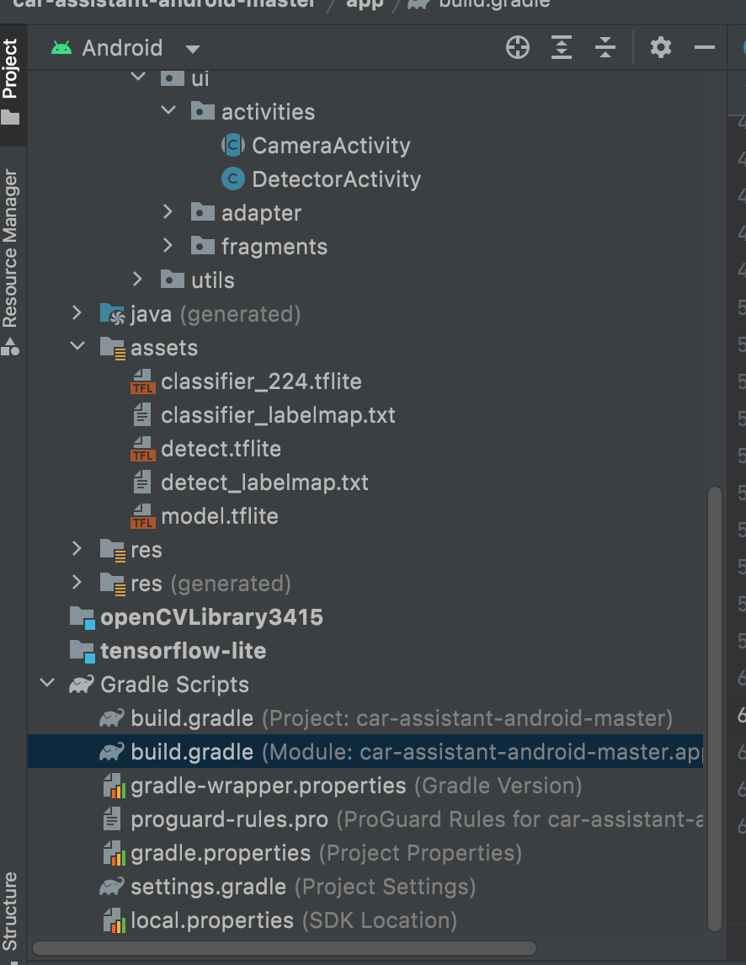Open the Project tool window tab
This screenshot has height=965, width=746.
click(x=10, y=81)
